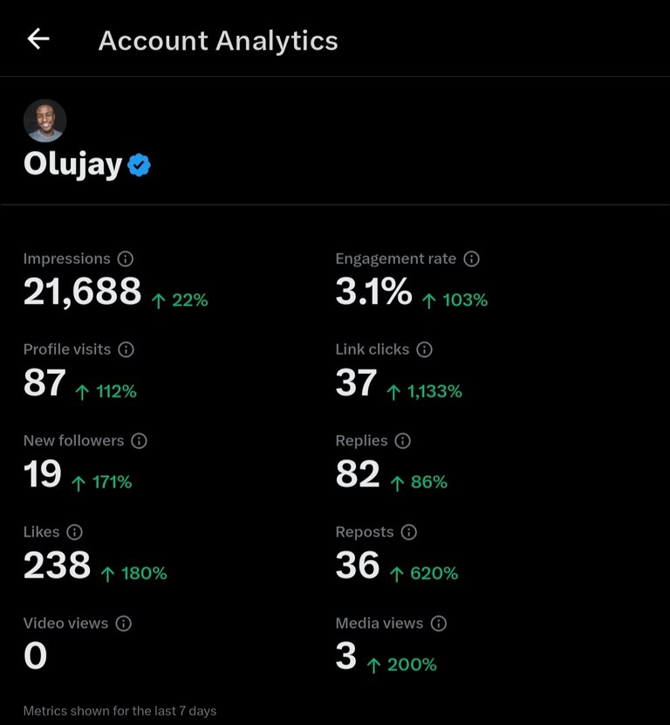Go back using the back arrow
Image resolution: width=670 pixels, height=725 pixels.
(x=38, y=38)
